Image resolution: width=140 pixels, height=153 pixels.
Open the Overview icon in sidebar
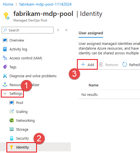5,40
